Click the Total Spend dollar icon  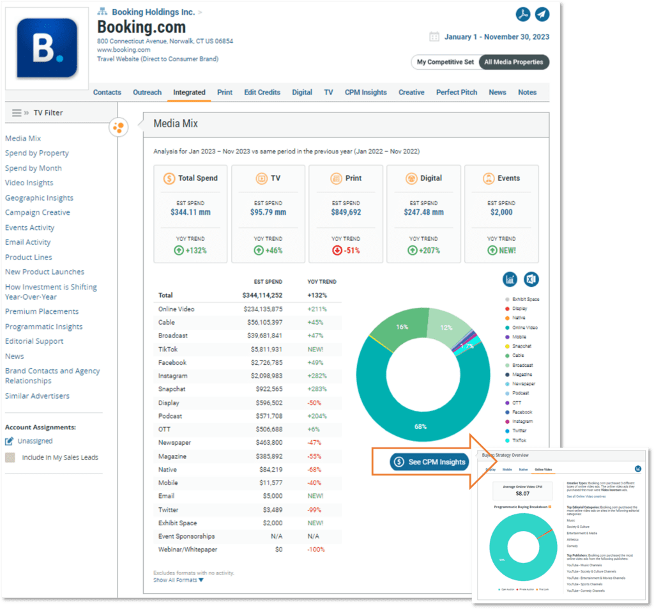pos(169,179)
